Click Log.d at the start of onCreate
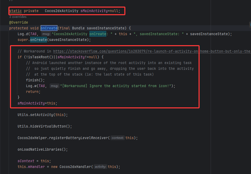Image resolution: width=251 pixels, height=174 pixels. (x=23, y=34)
